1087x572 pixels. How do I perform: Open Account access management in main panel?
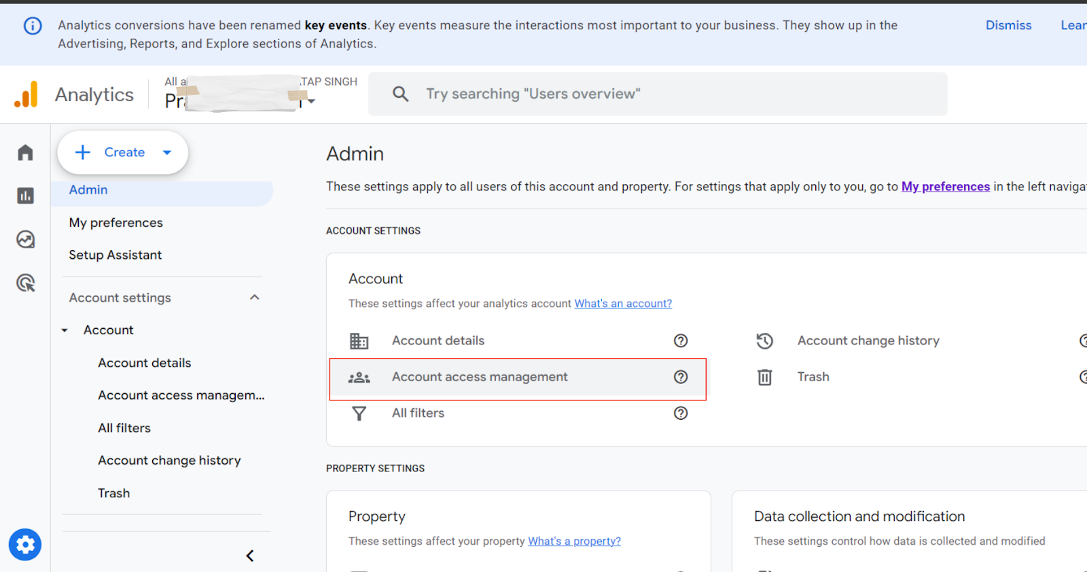pyautogui.click(x=479, y=377)
